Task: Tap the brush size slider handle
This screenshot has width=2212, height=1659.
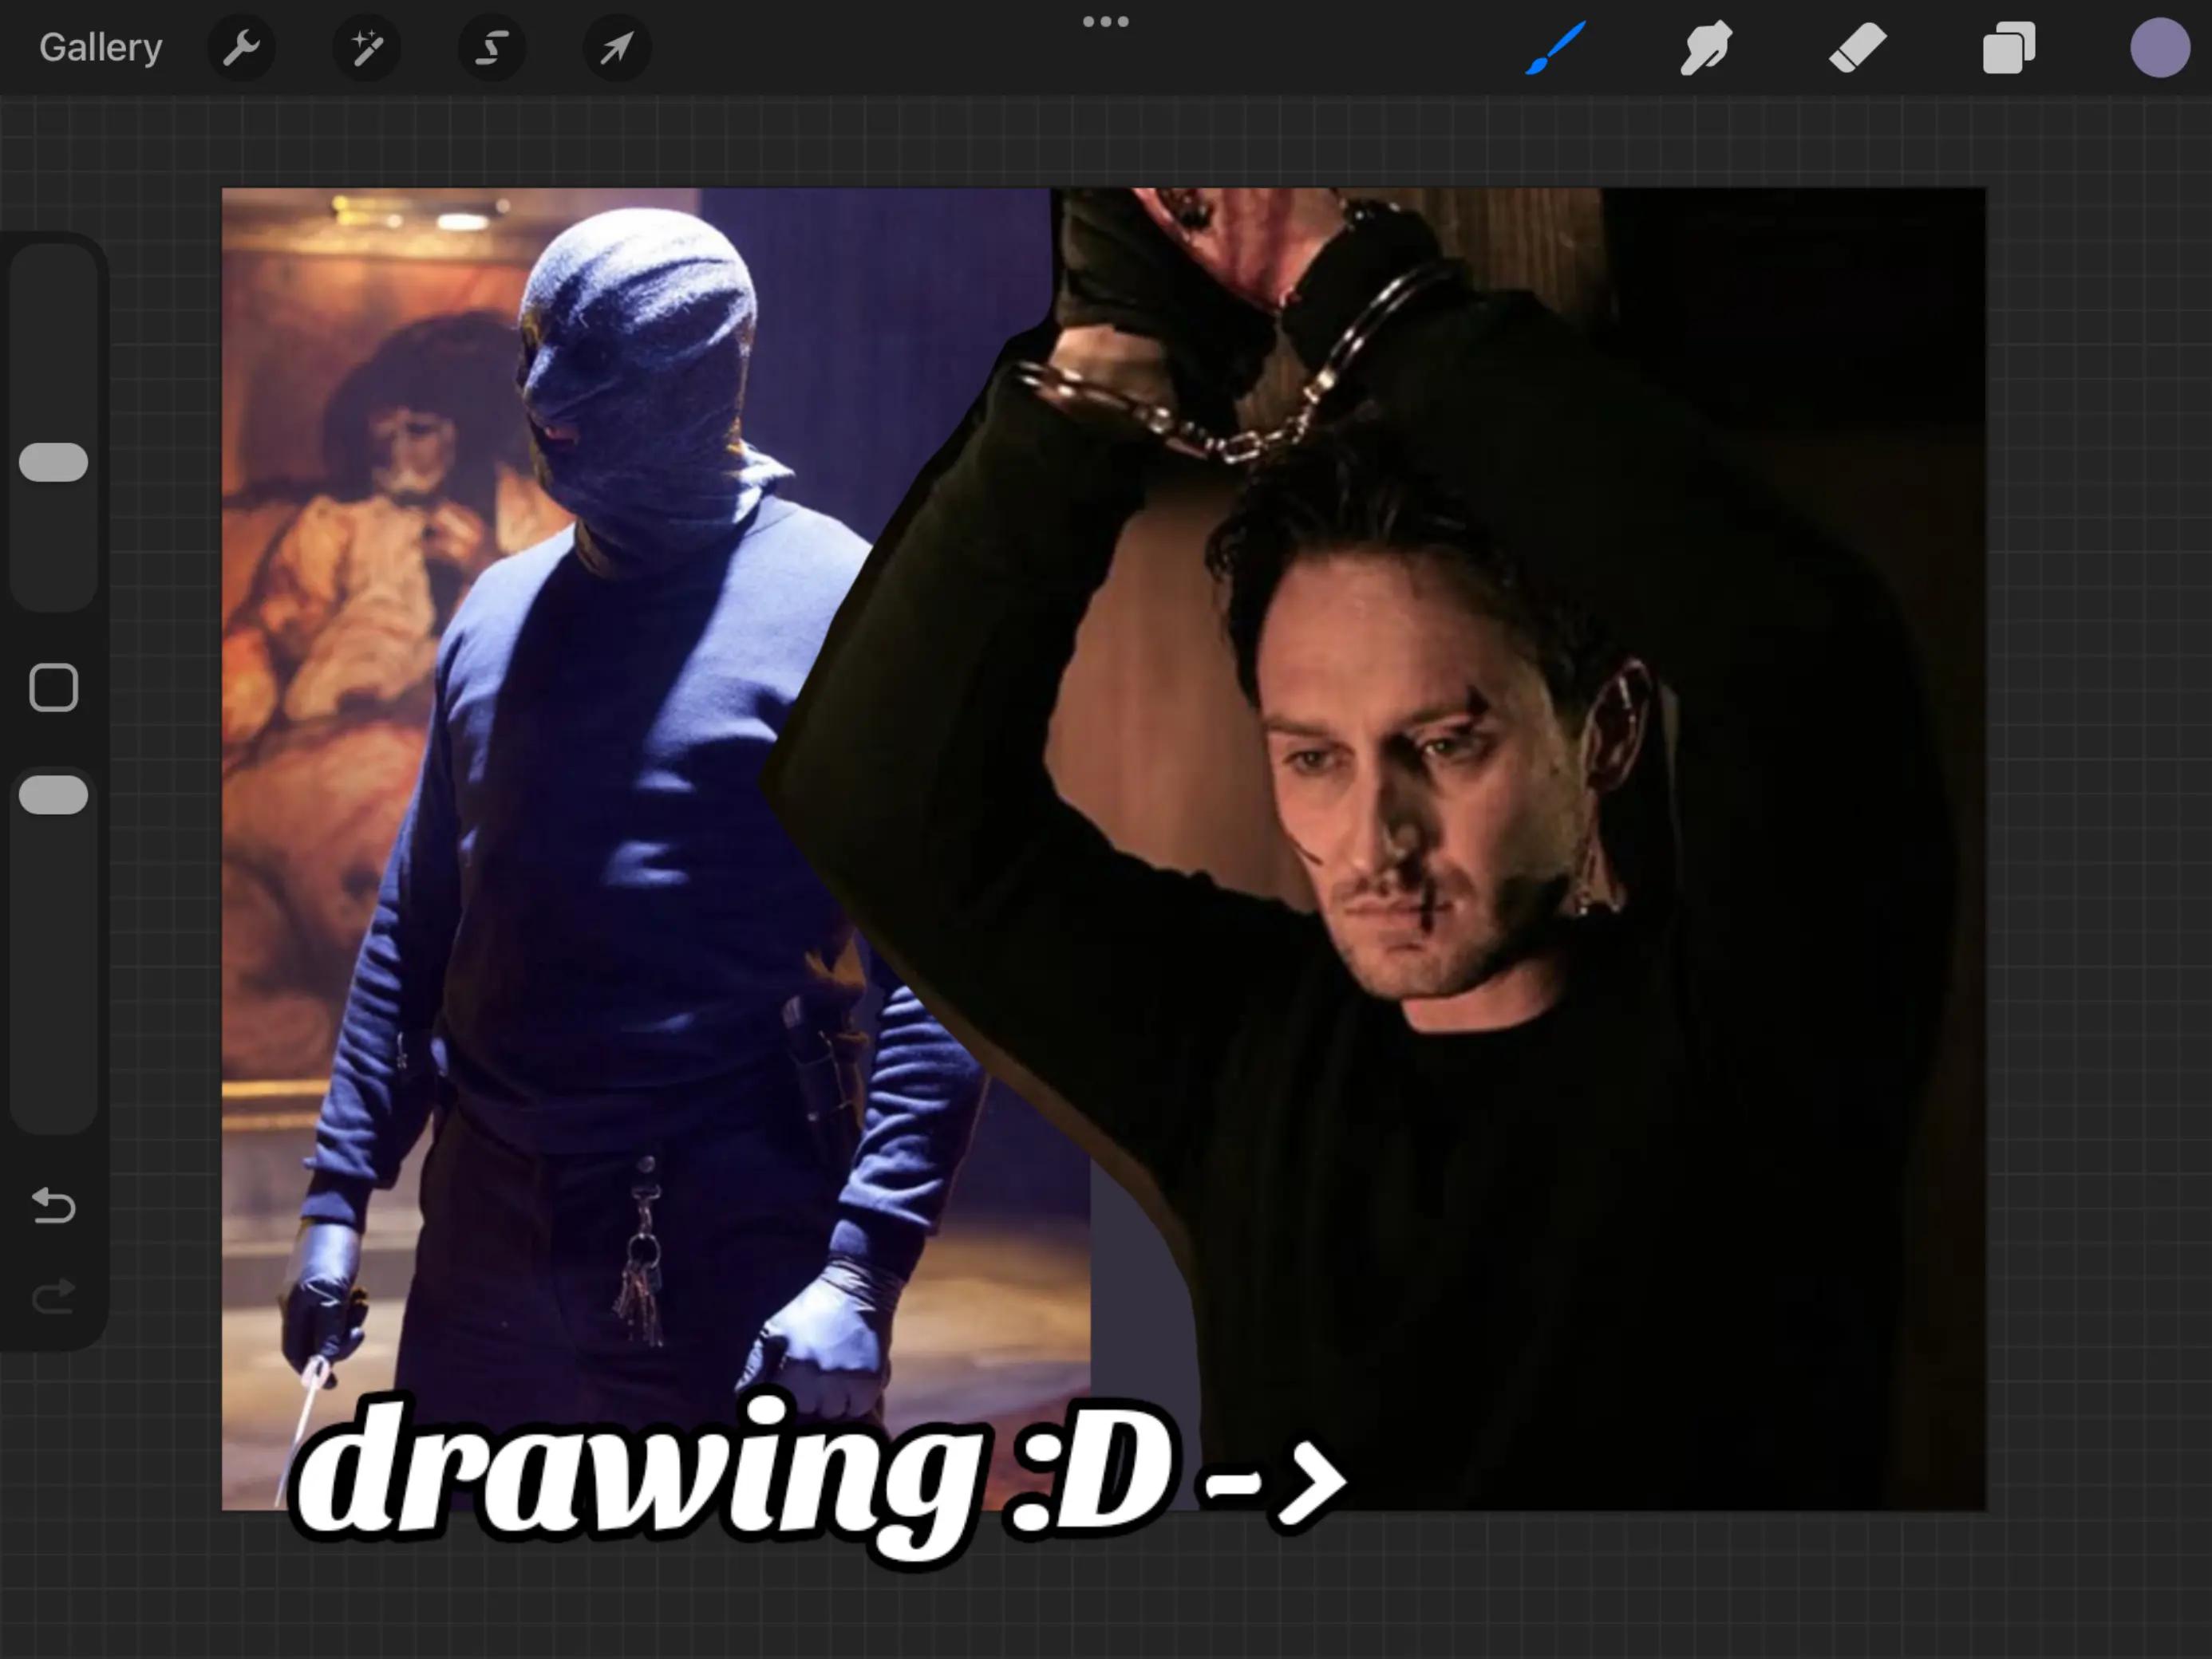Action: coord(54,463)
